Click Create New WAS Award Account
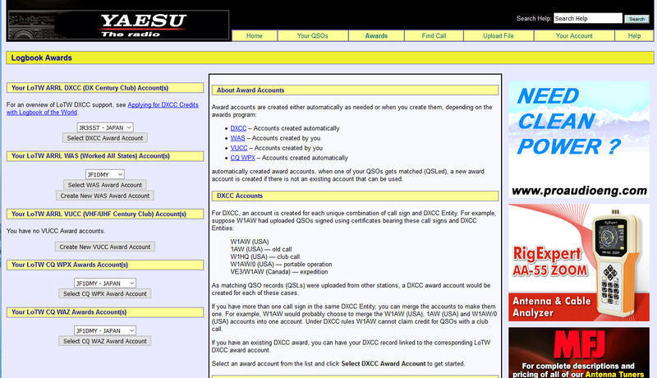Image resolution: width=657 pixels, height=378 pixels. pyautogui.click(x=105, y=196)
